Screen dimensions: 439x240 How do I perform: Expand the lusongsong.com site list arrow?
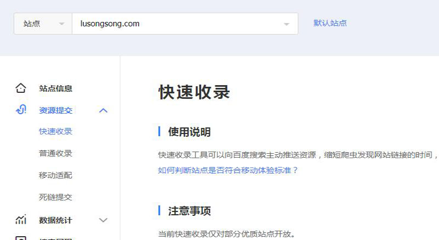pos(286,24)
